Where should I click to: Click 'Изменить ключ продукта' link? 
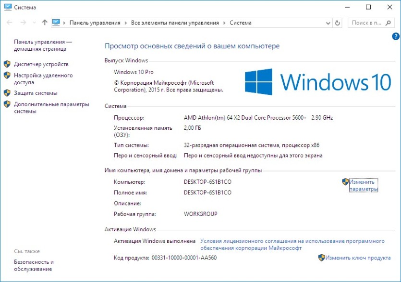click(x=358, y=258)
